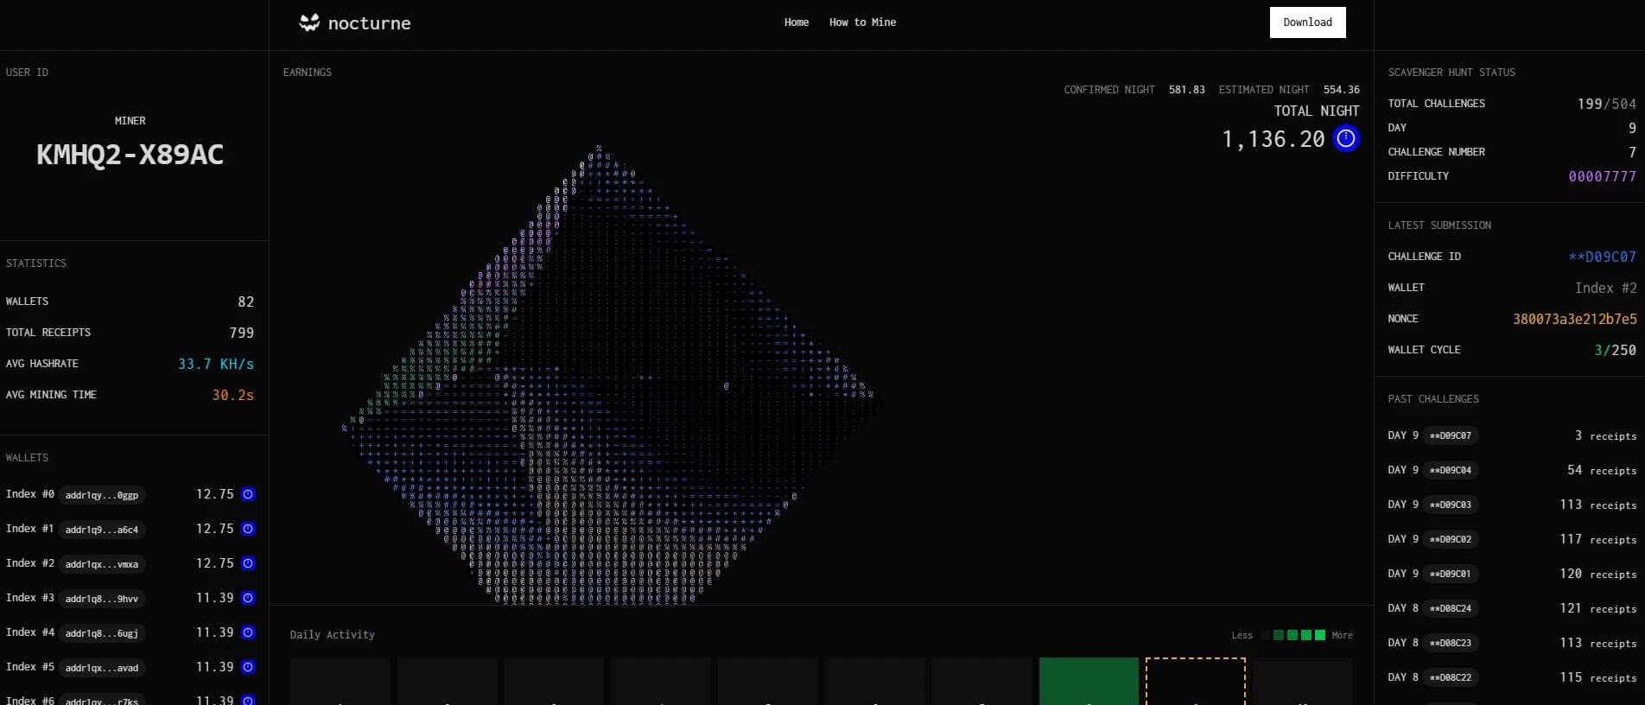Select the solid green Daily Activity cell
This screenshot has width=1645, height=705.
[1089, 681]
